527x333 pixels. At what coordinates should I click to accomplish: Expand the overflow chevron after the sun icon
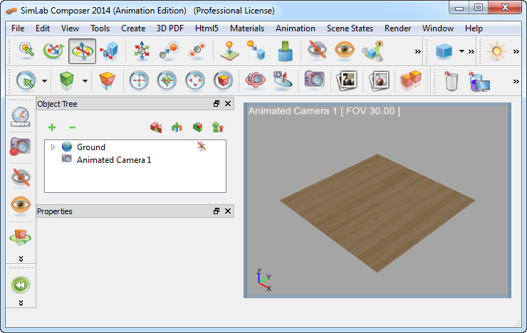(516, 51)
